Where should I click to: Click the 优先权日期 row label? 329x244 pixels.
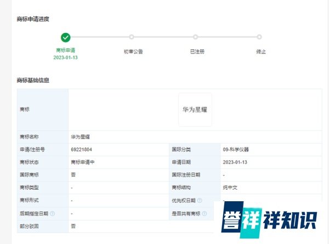184,200
